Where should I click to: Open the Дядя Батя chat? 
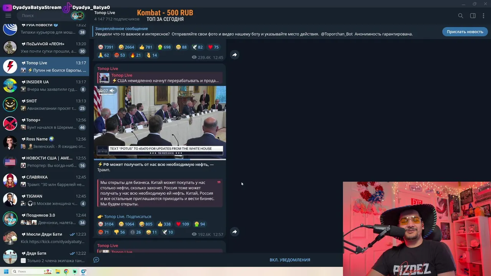click(x=44, y=257)
